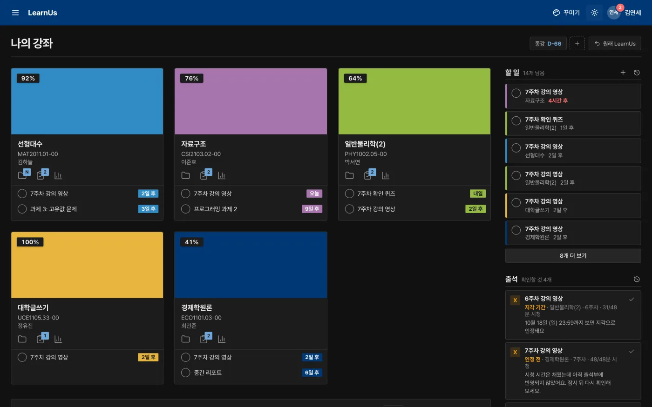Open the folder icon in the 일반물리학(2) card
The height and width of the screenshot is (407, 652).
349,175
